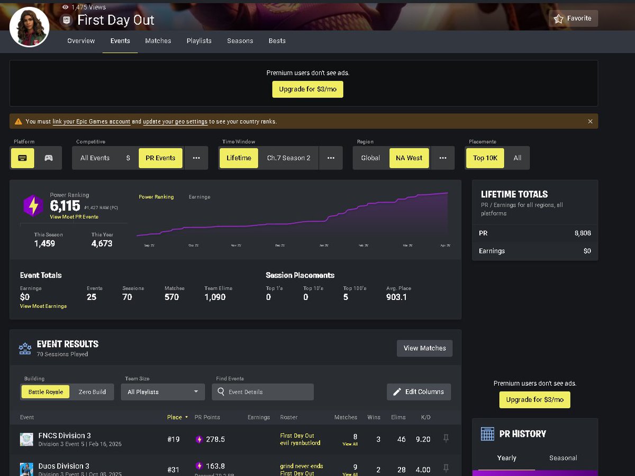Click the Favorite button
The width and height of the screenshot is (635, 476).
point(574,19)
